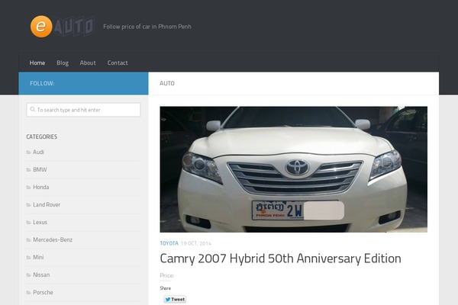This screenshot has height=305, width=458.
Task: Select the Lexus category
Action: 40,222
